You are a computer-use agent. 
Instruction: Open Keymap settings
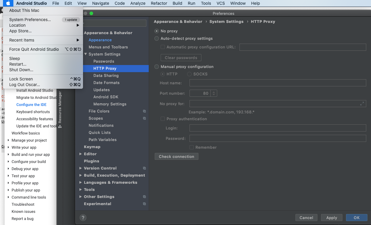tap(92, 147)
